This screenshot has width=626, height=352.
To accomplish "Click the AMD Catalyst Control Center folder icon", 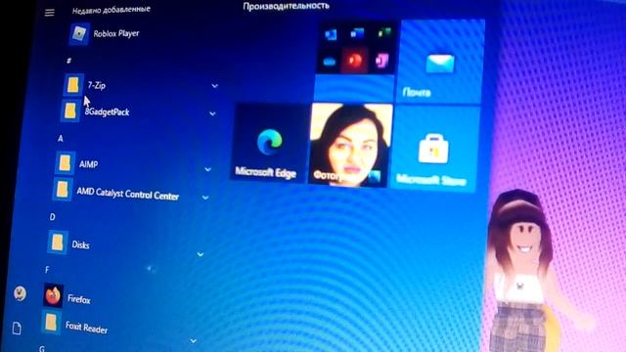I will click(x=62, y=189).
